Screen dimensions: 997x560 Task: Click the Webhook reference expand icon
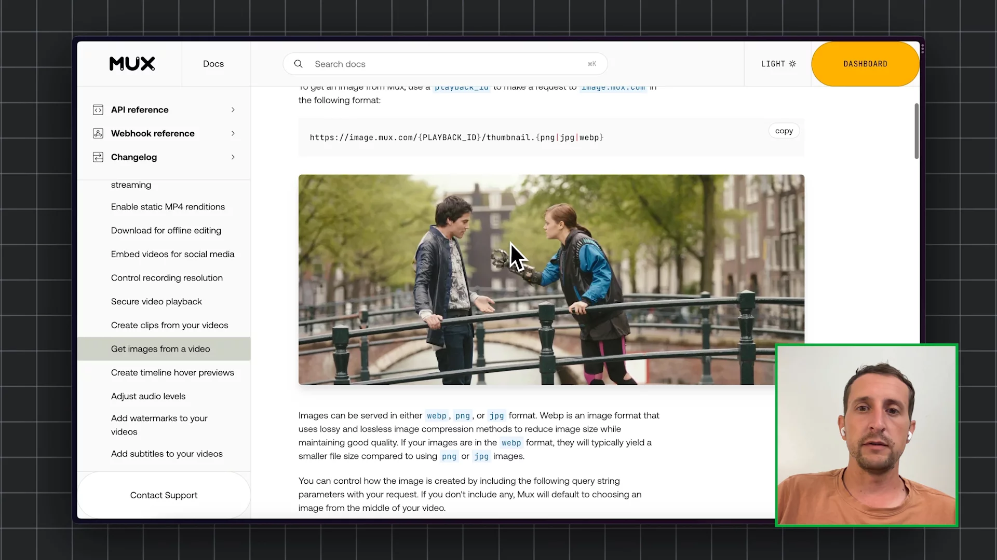point(232,133)
